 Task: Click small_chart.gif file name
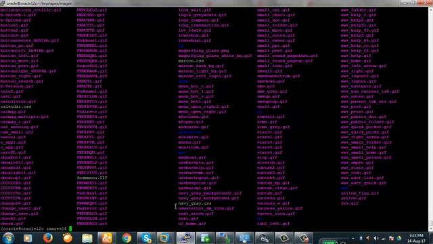(x=276, y=15)
